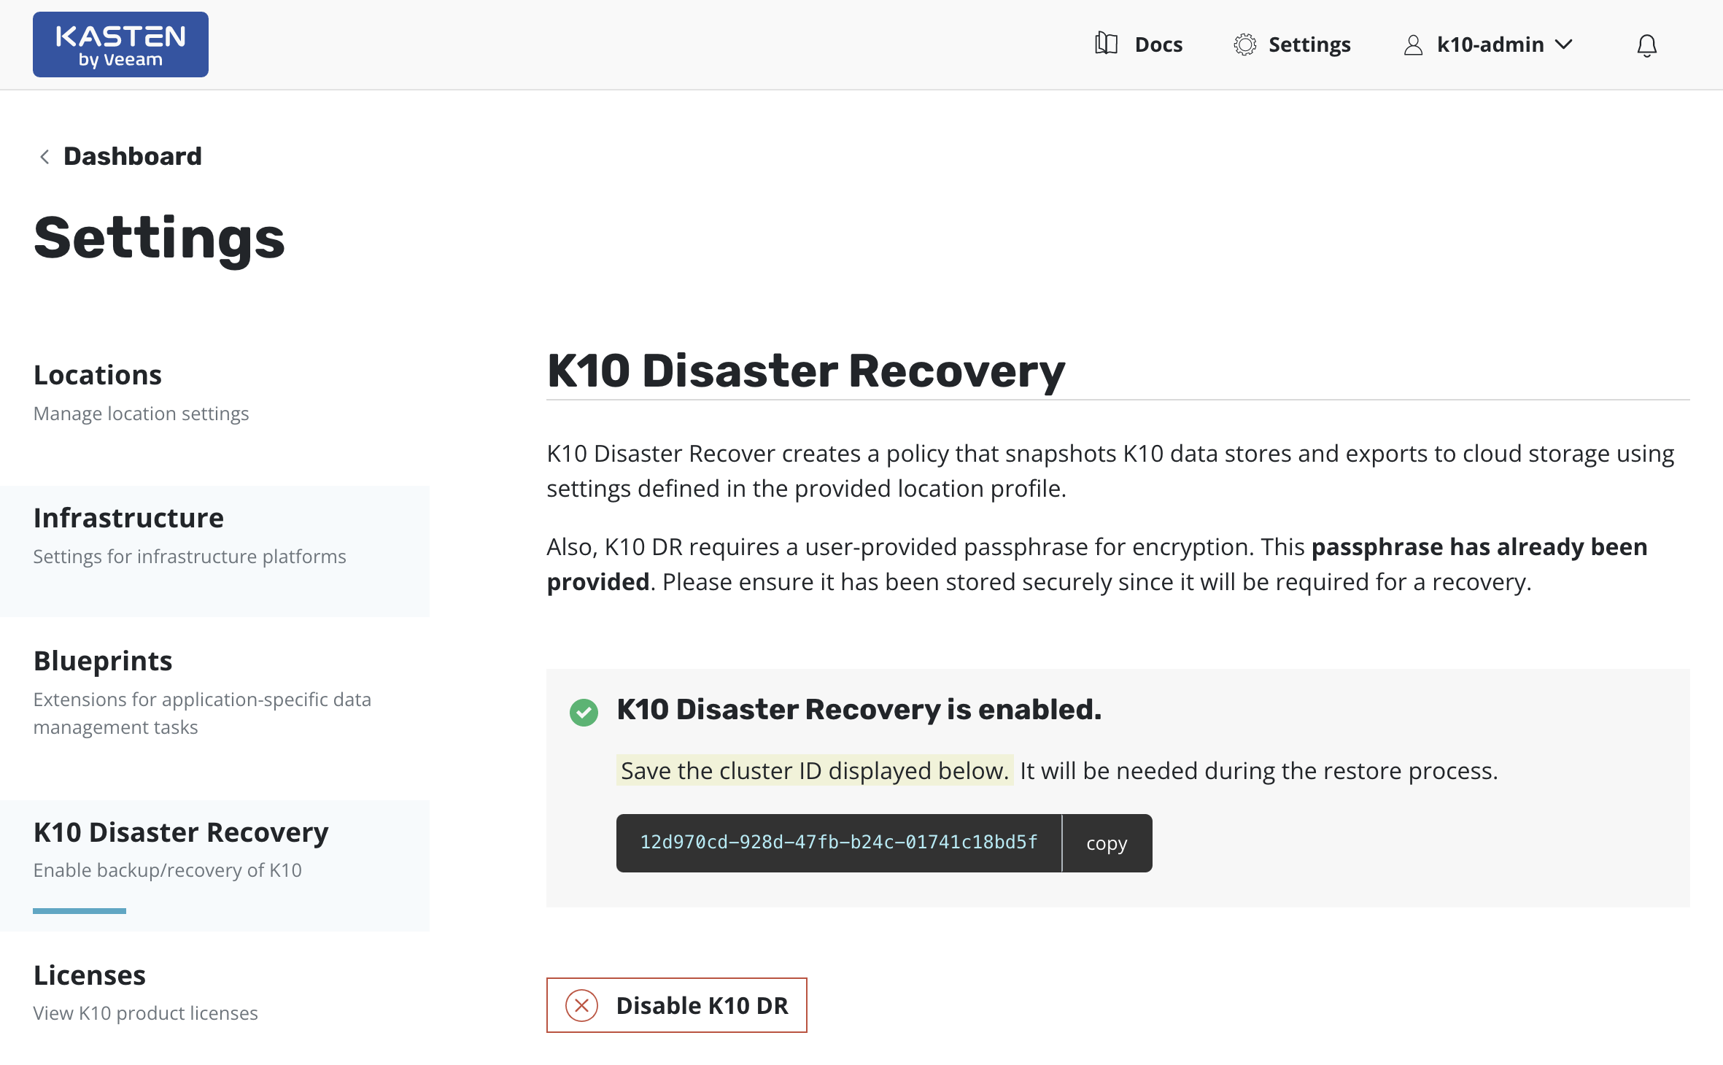Screen dimensions: 1723x1065
Task: Open Docs link in header
Action: [1158, 44]
